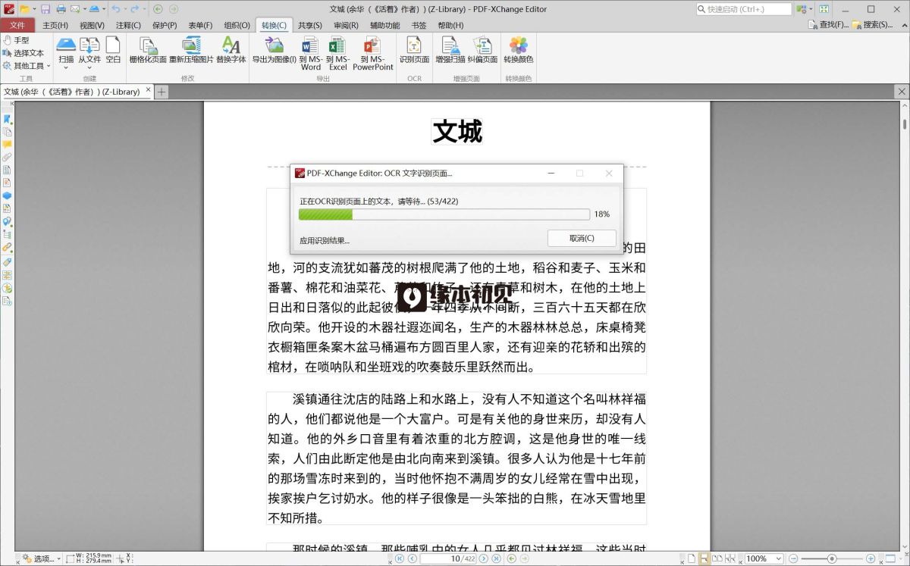Image resolution: width=910 pixels, height=566 pixels.
Task: Click the Open folder icon in title bar
Action: coord(24,9)
